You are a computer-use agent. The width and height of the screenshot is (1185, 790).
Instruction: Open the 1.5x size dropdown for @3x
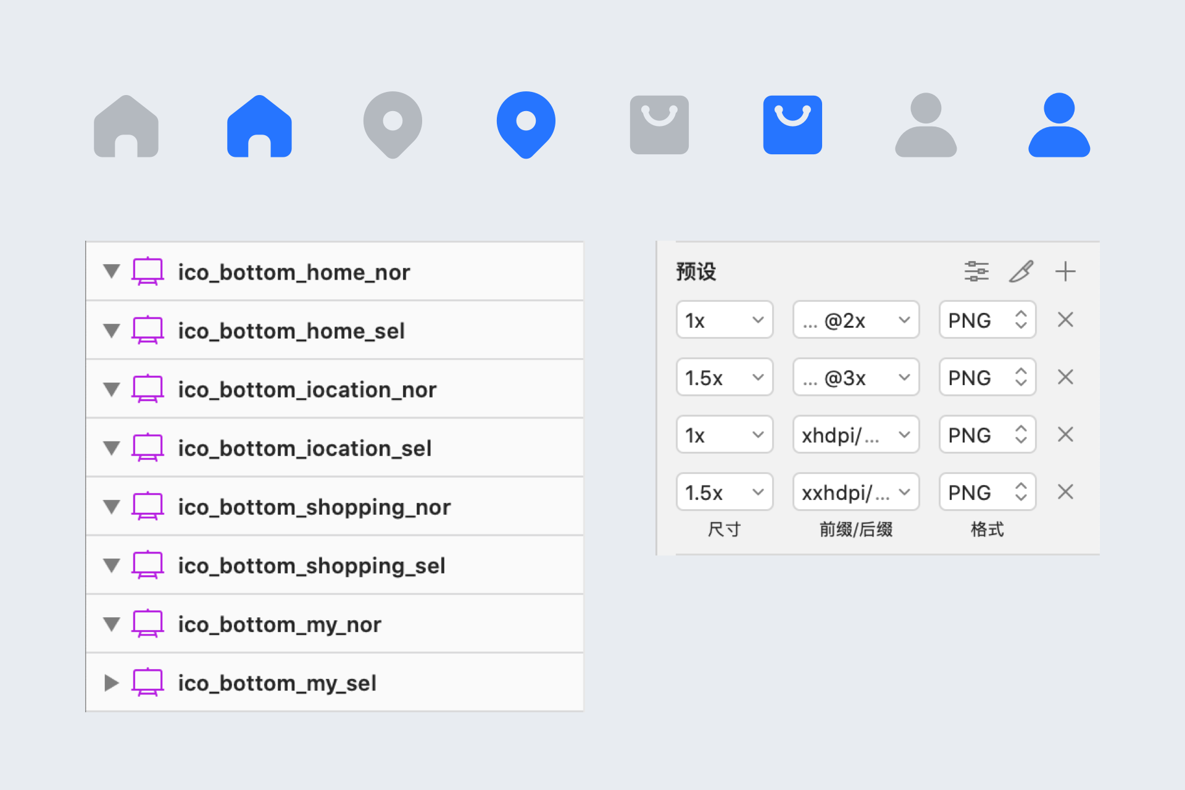coord(725,377)
